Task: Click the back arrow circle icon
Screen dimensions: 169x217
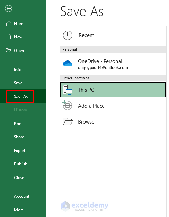Action: click(8, 8)
